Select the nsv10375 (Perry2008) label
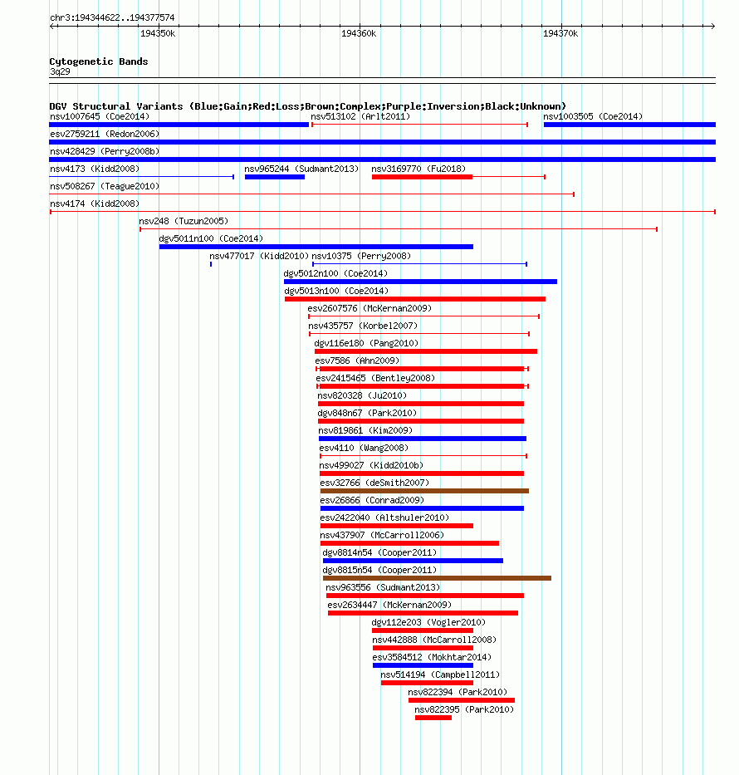The image size is (739, 775). [361, 256]
